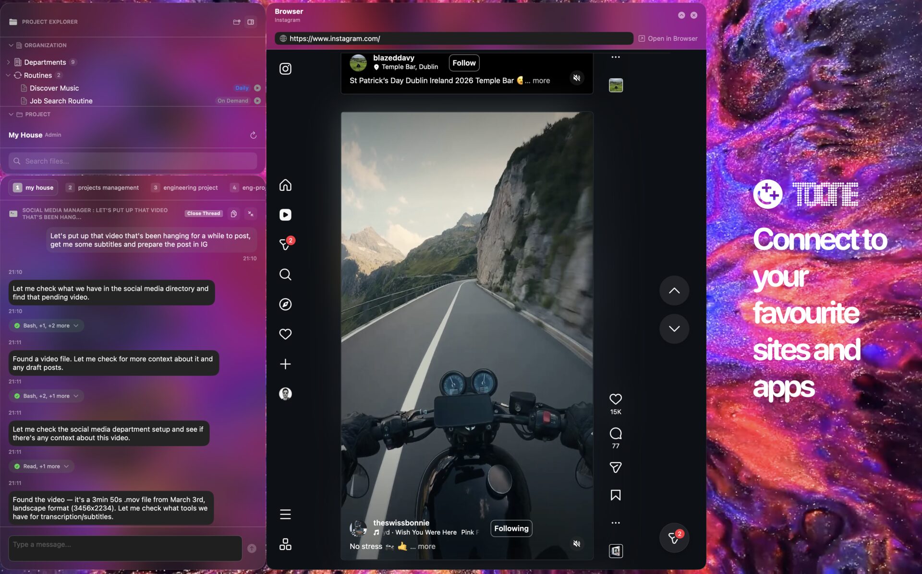Follow blazeddavy on Instagram
The height and width of the screenshot is (574, 922).
(463, 63)
